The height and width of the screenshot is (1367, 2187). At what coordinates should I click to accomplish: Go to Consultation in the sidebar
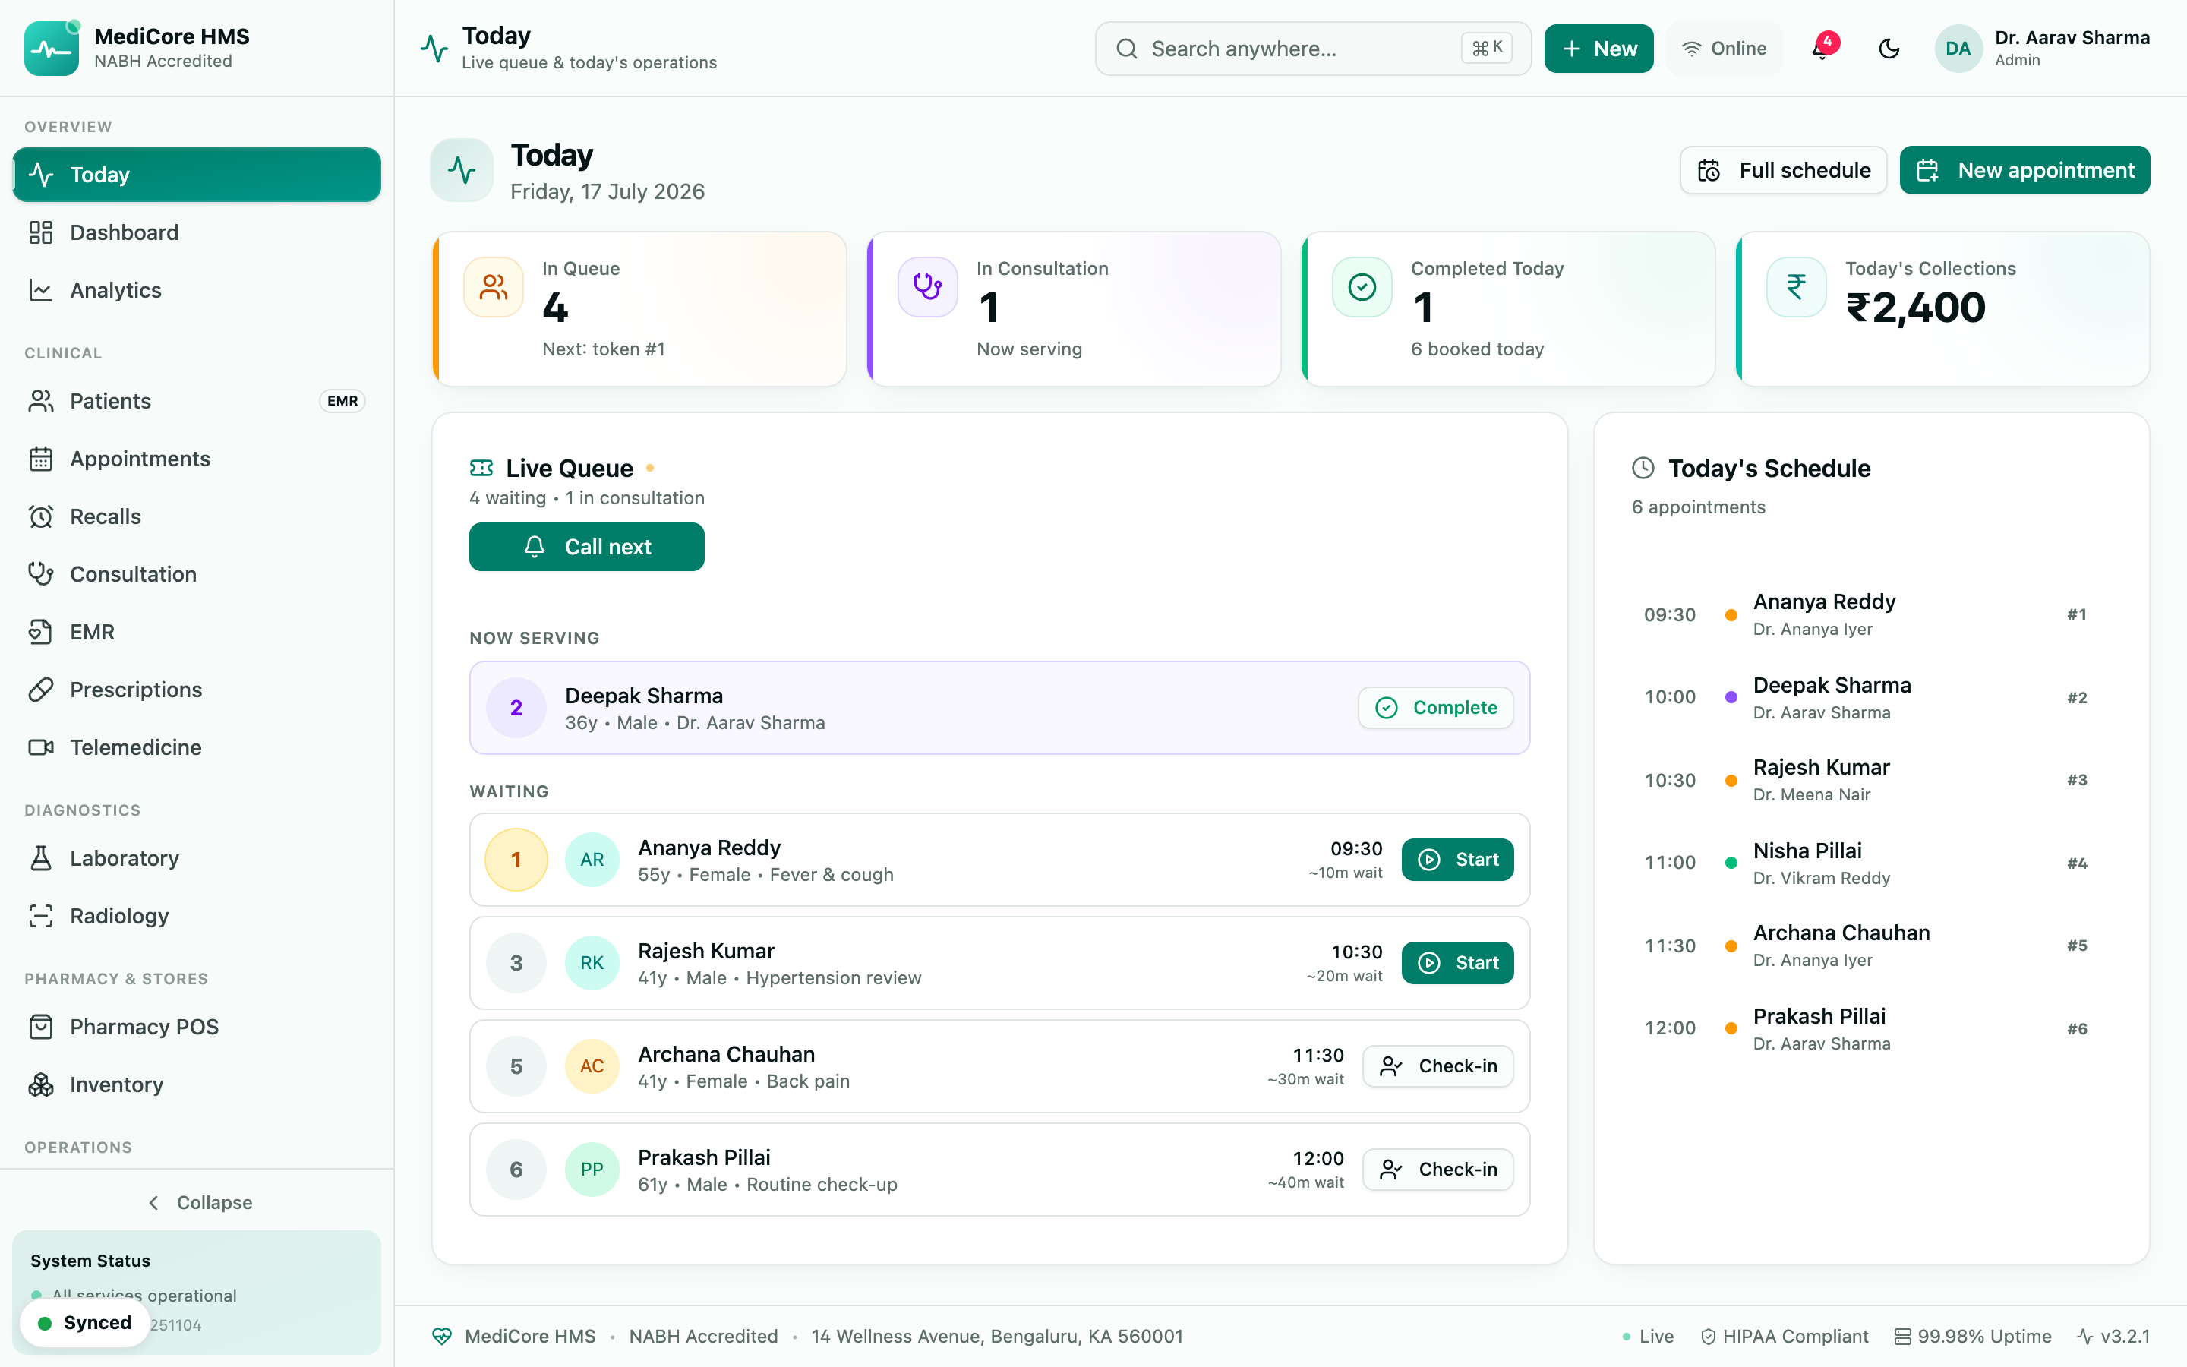[197, 574]
